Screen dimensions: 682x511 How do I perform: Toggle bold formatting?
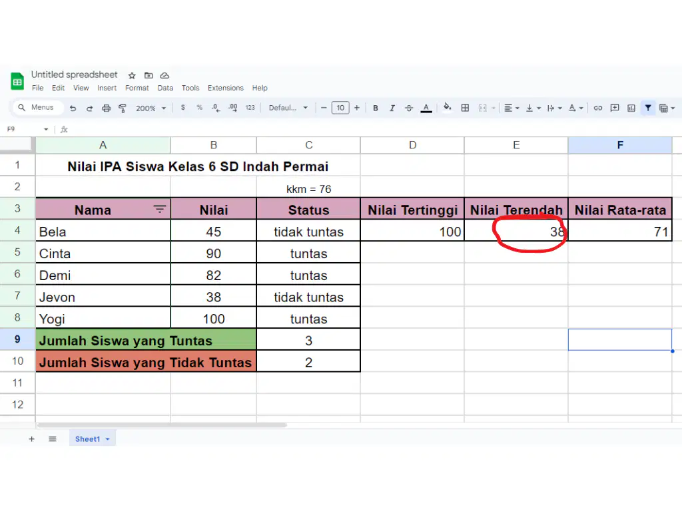click(376, 108)
